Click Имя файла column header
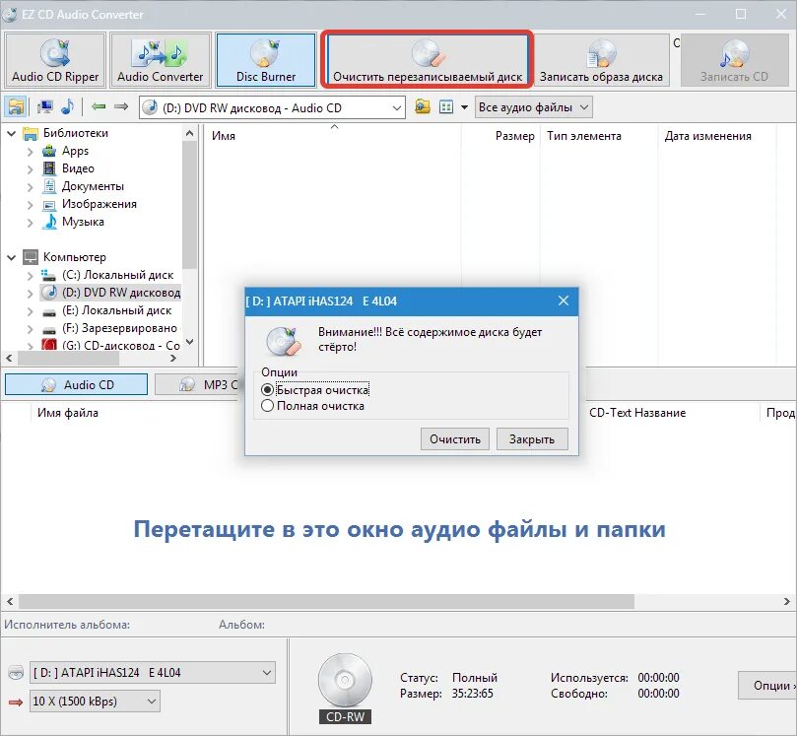 68,413
